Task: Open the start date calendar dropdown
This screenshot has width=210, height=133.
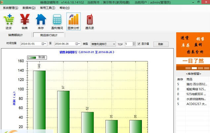Action: pyautogui.click(x=44, y=44)
